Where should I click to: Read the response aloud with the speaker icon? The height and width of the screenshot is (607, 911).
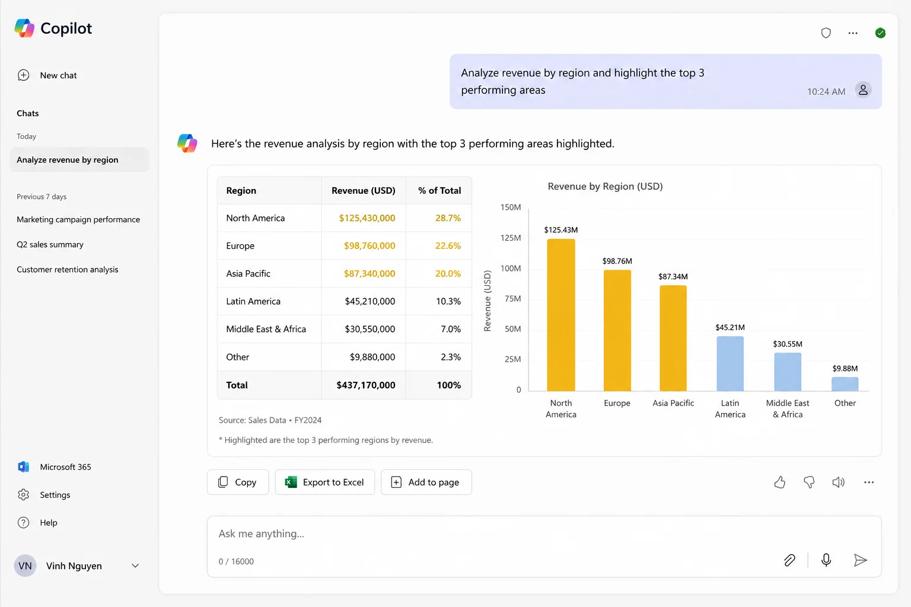point(838,483)
